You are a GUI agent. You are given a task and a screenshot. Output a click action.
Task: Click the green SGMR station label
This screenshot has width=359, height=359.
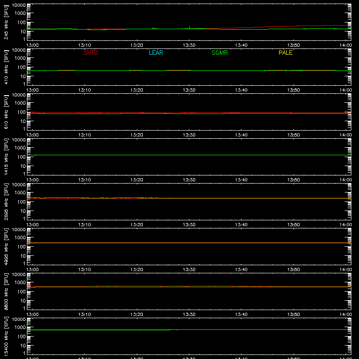[x=219, y=53]
